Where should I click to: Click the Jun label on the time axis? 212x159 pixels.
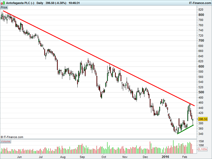point(19,157)
